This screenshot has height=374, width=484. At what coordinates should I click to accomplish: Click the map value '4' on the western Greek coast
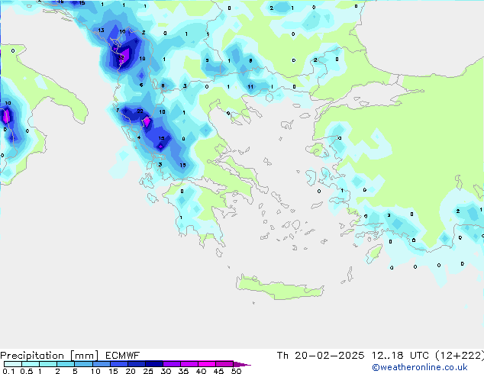(139, 137)
